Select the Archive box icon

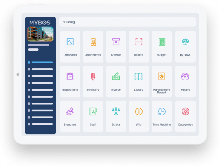tap(116, 42)
